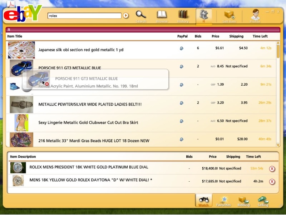Open the History books icon

pyautogui.click(x=183, y=16)
